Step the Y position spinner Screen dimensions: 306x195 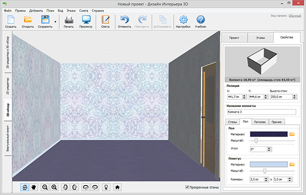coord(266,97)
